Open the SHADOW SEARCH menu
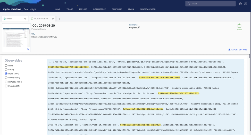This screenshot has width=251, height=135. [x=148, y=9]
